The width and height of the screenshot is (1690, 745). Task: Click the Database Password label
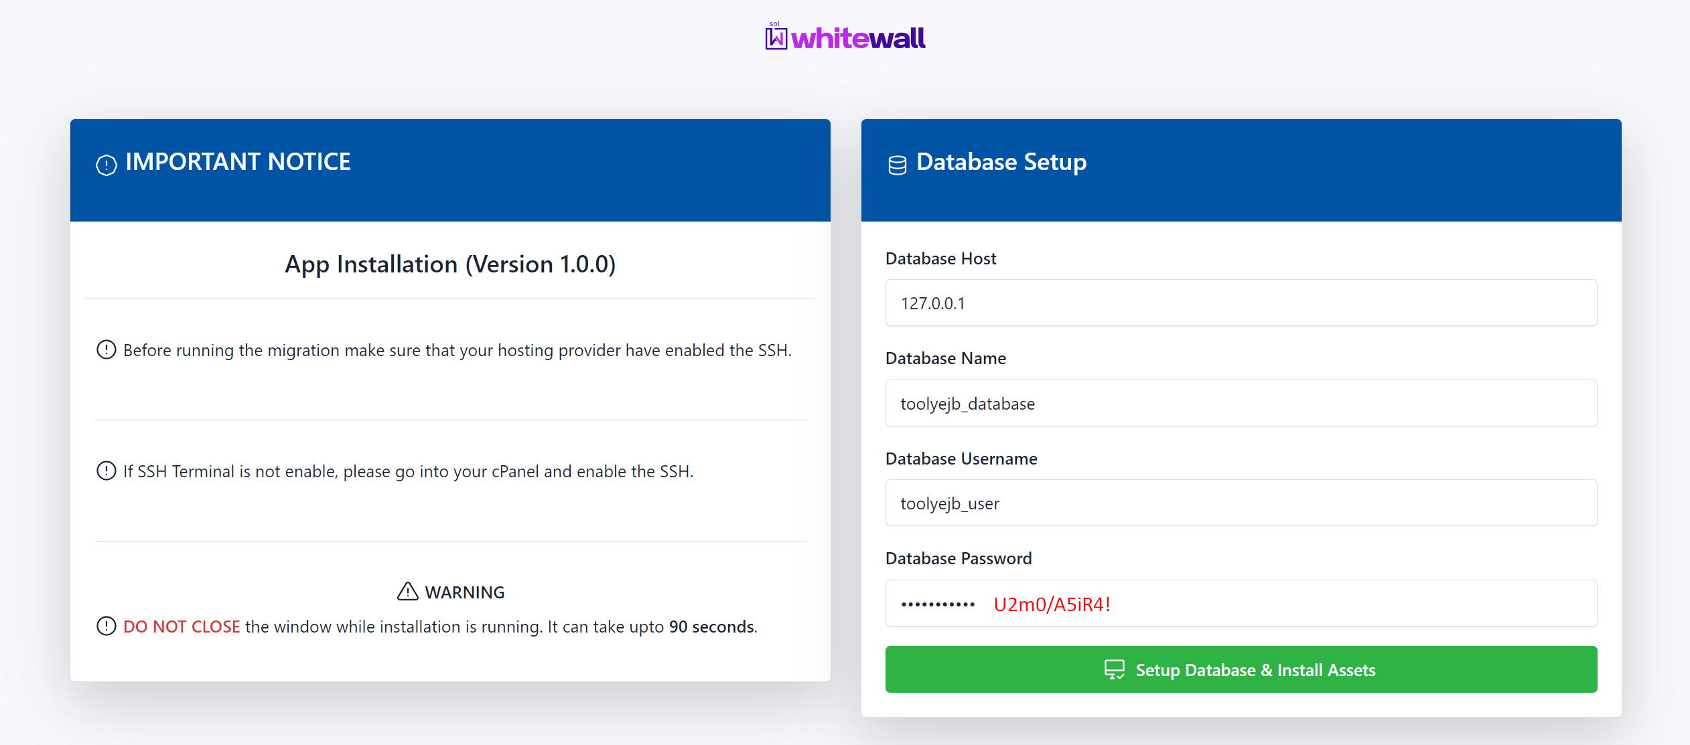coord(959,558)
